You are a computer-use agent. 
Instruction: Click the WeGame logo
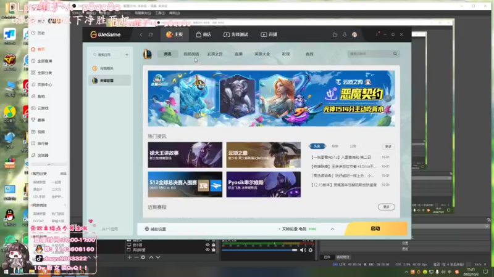(x=106, y=34)
